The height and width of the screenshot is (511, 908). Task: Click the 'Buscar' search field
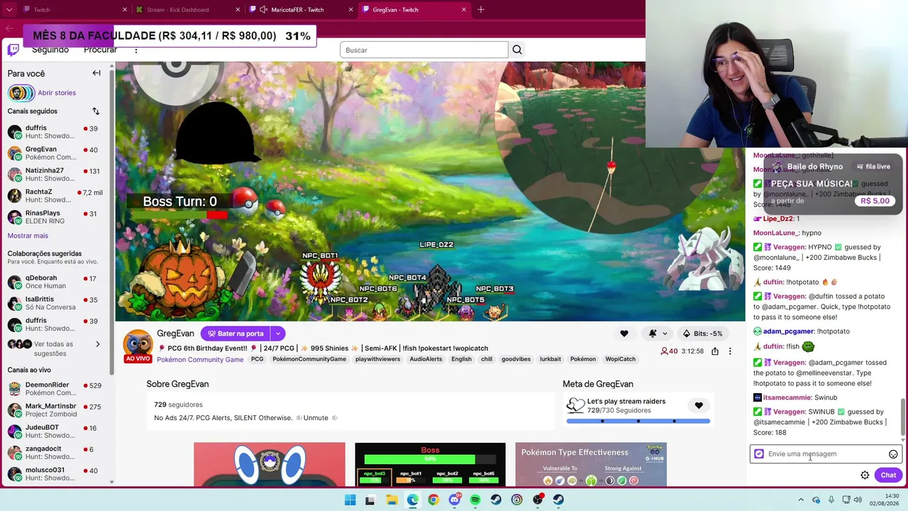coord(424,50)
